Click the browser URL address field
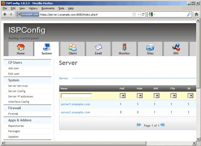Image resolution: width=201 pixels, height=146 pixels. (x=85, y=15)
